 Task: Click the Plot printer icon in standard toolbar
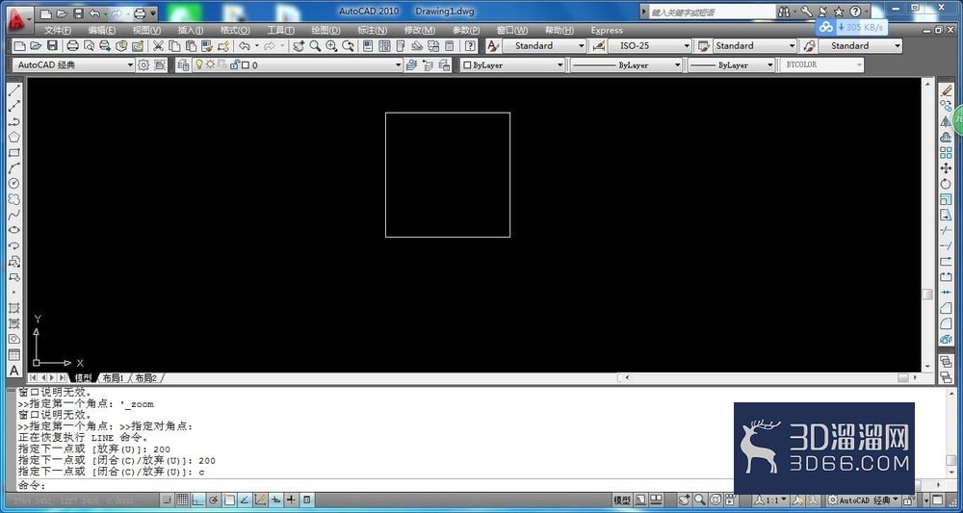click(x=72, y=45)
